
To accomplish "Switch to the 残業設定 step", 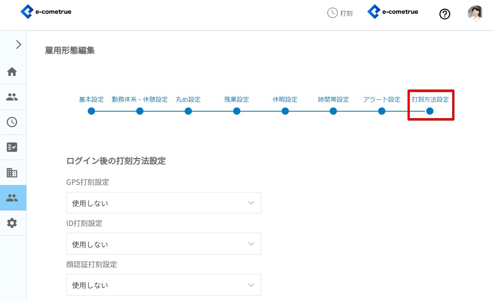I will pos(237,111).
